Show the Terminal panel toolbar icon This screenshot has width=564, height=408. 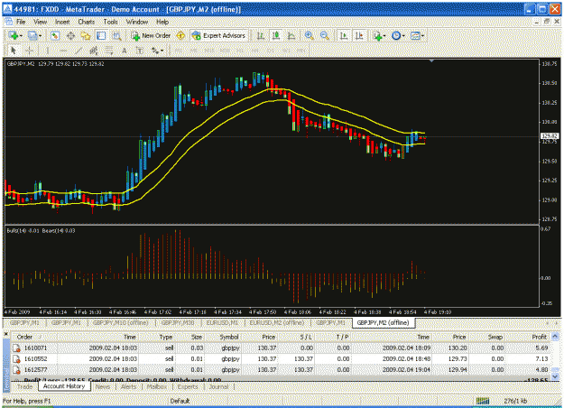pos(101,35)
